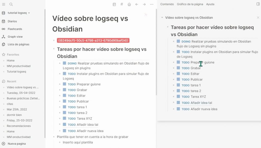The height and width of the screenshot is (148, 261).
Task: Open Graph view in left sidebar
Action: (x=15, y=37)
